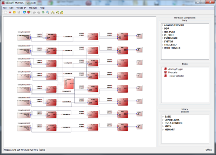Select the HVI_PORT label
Screen dimensions: 216x155
(x=170, y=32)
